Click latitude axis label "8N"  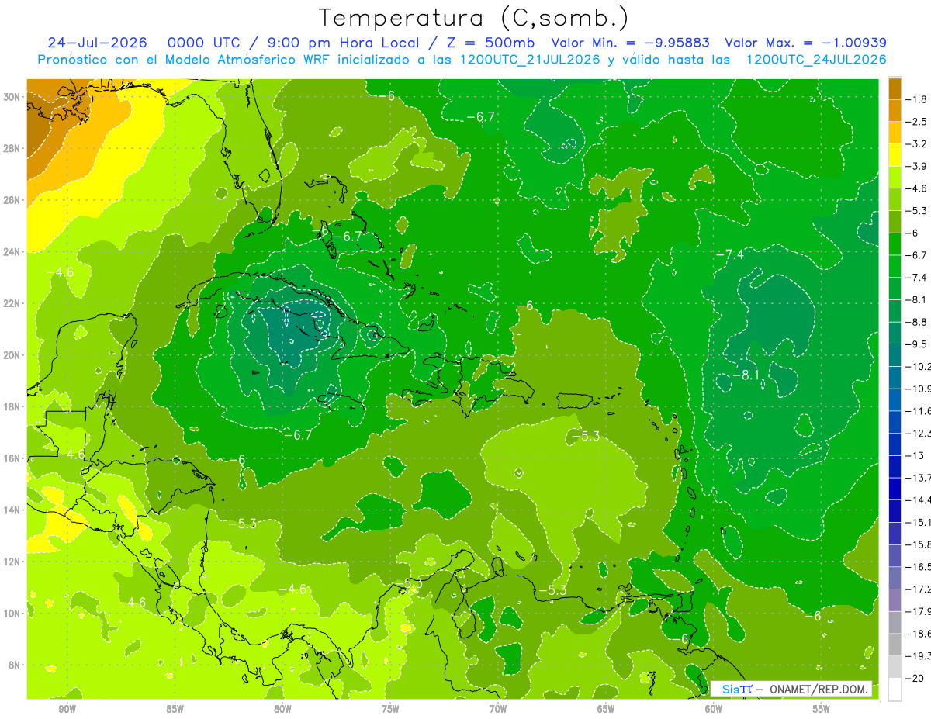[16, 665]
